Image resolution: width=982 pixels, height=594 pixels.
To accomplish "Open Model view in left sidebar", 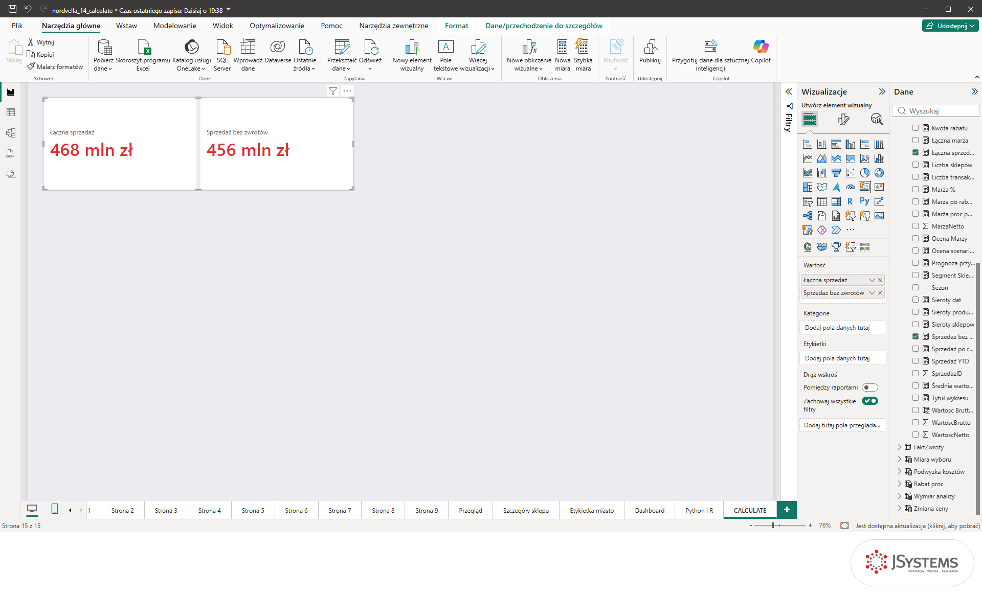I will (x=11, y=133).
